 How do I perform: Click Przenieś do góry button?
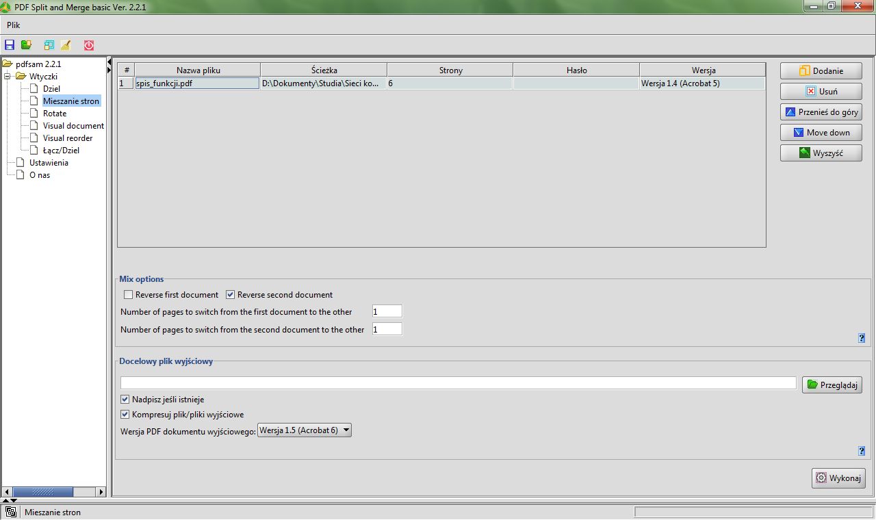(821, 112)
